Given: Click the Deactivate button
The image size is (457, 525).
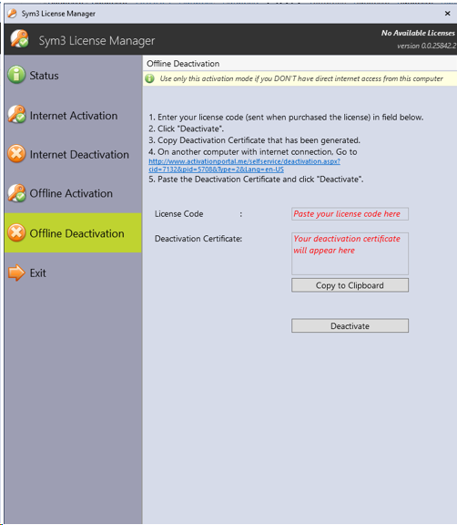Looking at the screenshot, I should [x=350, y=325].
